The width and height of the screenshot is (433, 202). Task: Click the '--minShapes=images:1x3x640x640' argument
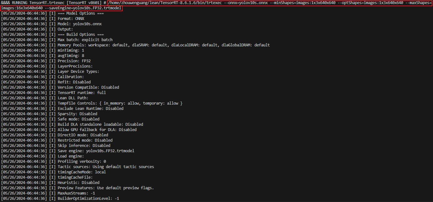(303, 3)
